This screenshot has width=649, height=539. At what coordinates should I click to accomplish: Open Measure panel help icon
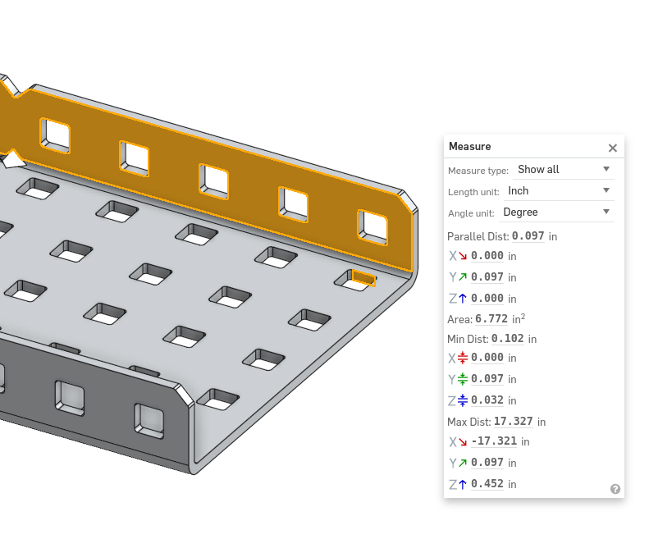615,489
